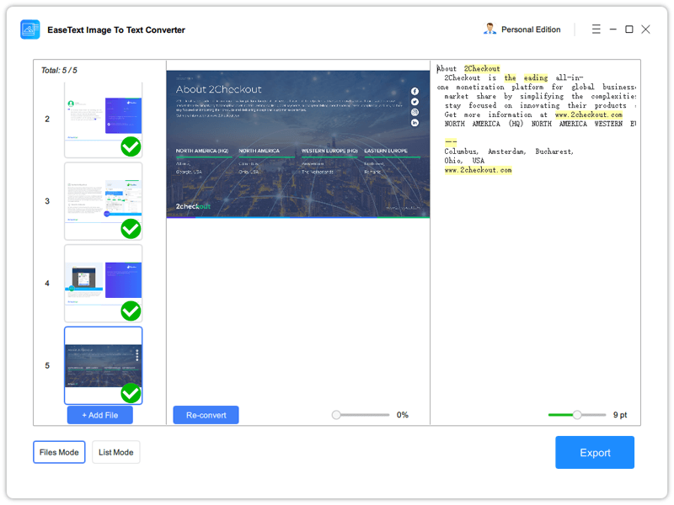The image size is (674, 505).
Task: Select file thumbnail number 3
Action: click(103, 201)
